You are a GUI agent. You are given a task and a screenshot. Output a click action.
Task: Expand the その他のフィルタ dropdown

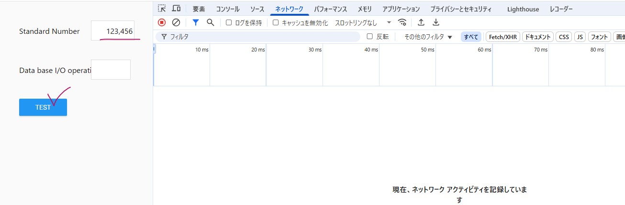pyautogui.click(x=428, y=37)
